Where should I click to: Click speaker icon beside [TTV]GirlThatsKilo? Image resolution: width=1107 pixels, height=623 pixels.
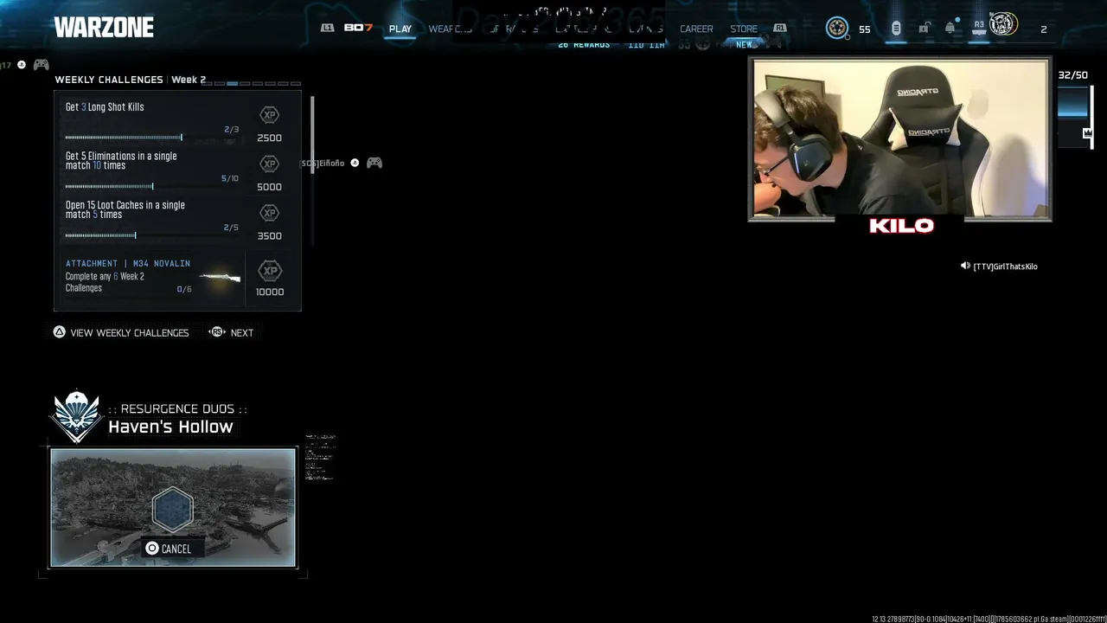click(x=965, y=266)
